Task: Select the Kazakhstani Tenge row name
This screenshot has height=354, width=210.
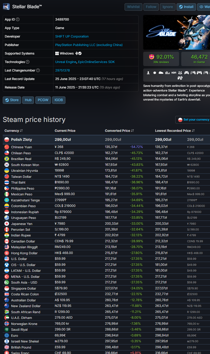Action: (25, 200)
